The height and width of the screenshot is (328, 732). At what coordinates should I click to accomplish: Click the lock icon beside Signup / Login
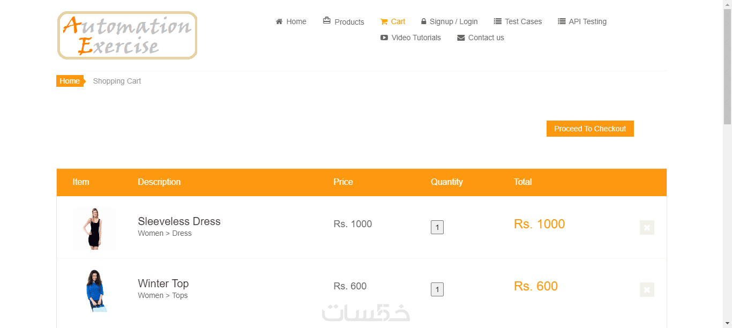coord(424,22)
